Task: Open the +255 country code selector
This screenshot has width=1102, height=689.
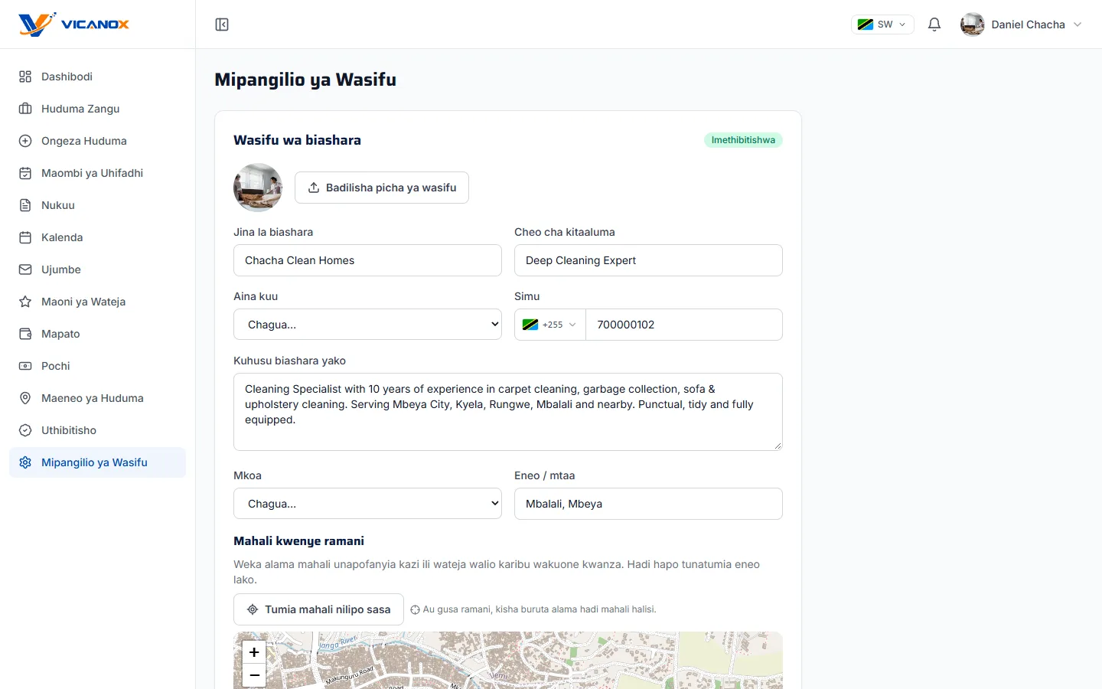Action: coord(549,325)
